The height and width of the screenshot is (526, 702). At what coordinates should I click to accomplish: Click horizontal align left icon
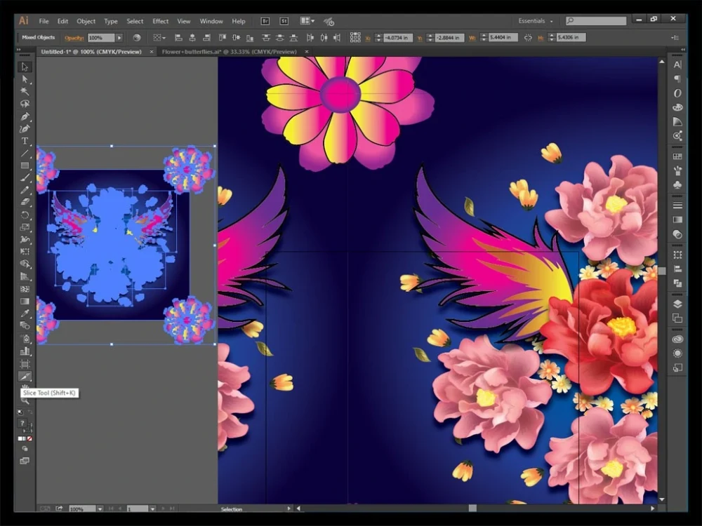pos(178,38)
